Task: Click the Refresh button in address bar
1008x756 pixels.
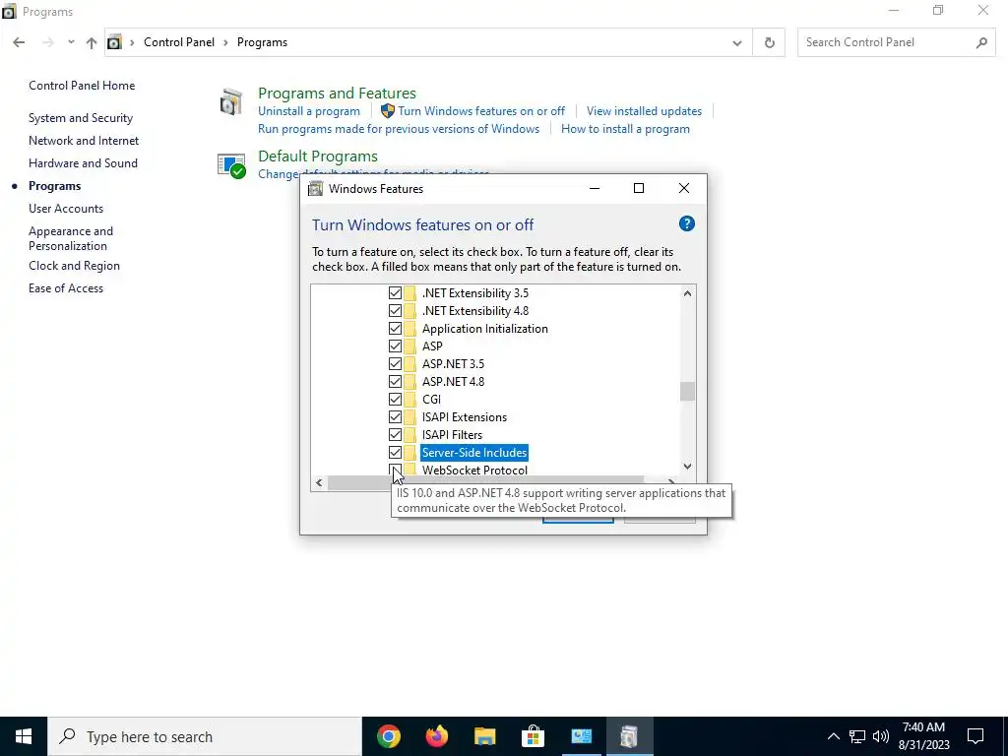Action: click(769, 42)
